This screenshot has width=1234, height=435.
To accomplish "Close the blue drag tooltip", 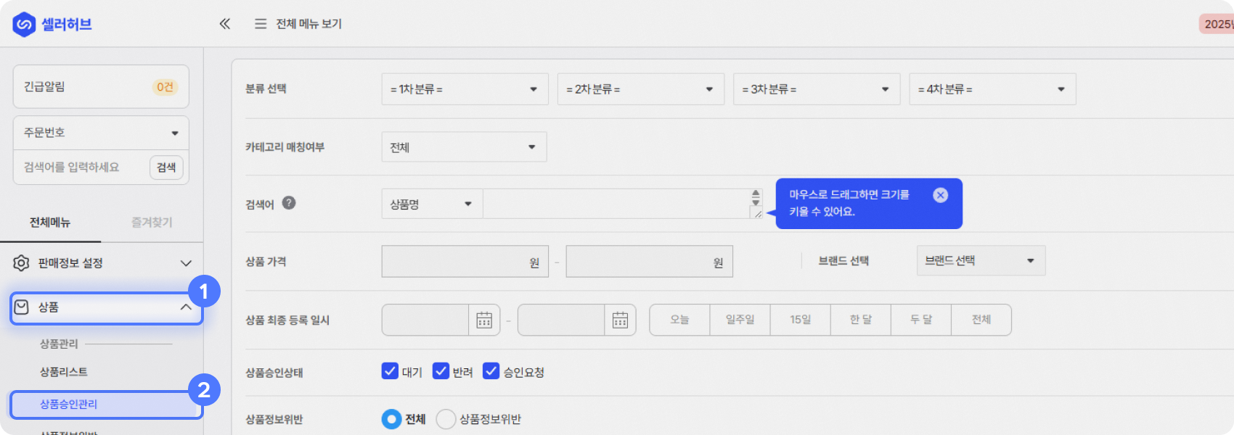I will (940, 195).
